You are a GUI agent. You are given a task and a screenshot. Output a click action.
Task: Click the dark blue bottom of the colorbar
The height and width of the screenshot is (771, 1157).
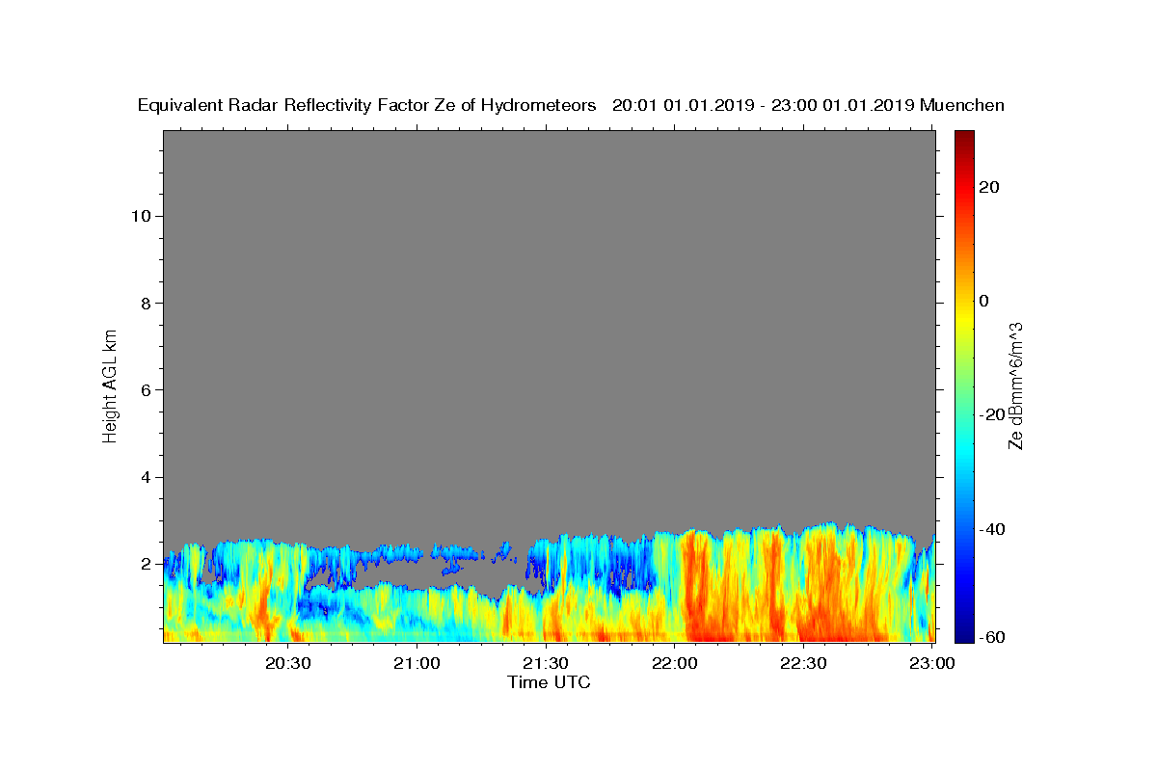(x=963, y=634)
